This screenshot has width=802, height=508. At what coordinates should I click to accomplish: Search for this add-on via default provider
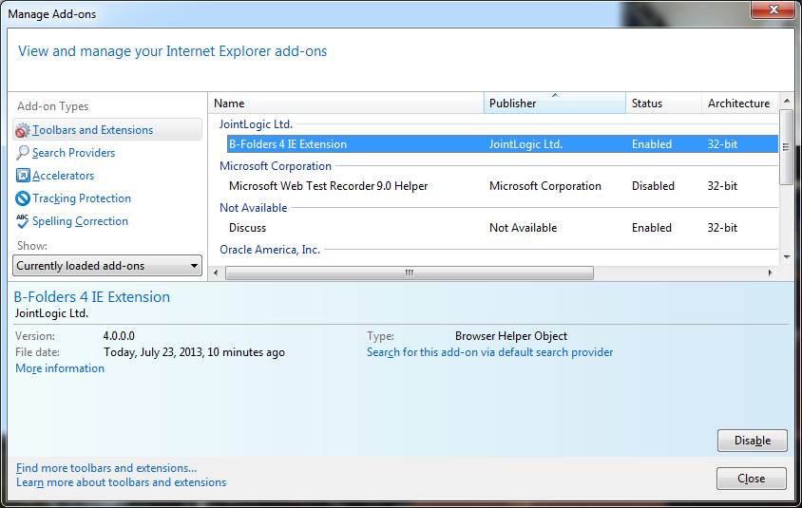pyautogui.click(x=490, y=352)
